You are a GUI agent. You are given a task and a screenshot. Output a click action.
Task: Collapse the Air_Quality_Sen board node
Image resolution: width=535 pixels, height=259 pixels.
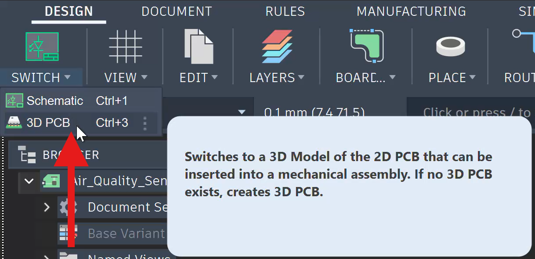tap(29, 180)
